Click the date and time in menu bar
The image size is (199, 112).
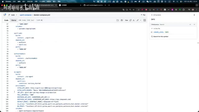point(191,2)
